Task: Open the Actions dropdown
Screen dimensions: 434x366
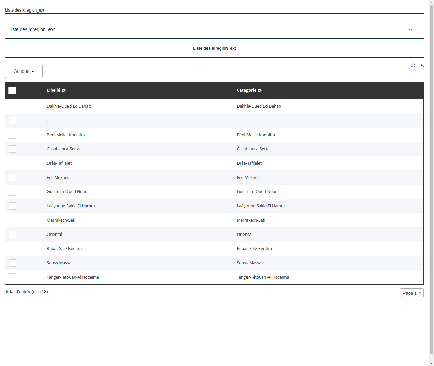Action: 24,71
